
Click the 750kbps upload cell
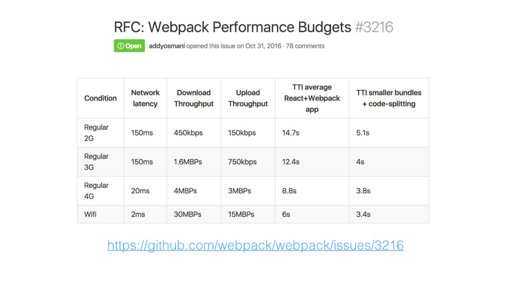(x=242, y=162)
